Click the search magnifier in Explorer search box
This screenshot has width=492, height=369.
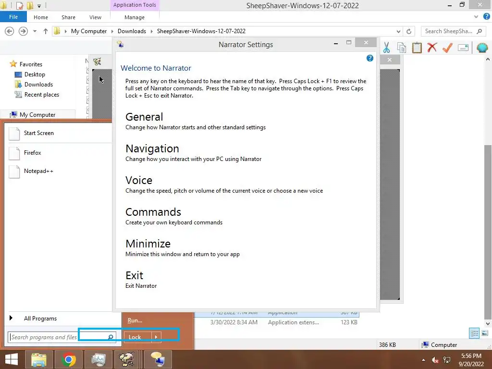(479, 31)
